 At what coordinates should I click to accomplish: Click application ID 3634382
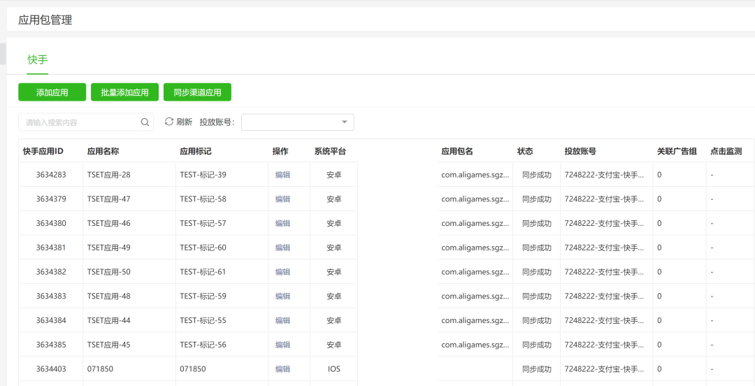(x=51, y=272)
